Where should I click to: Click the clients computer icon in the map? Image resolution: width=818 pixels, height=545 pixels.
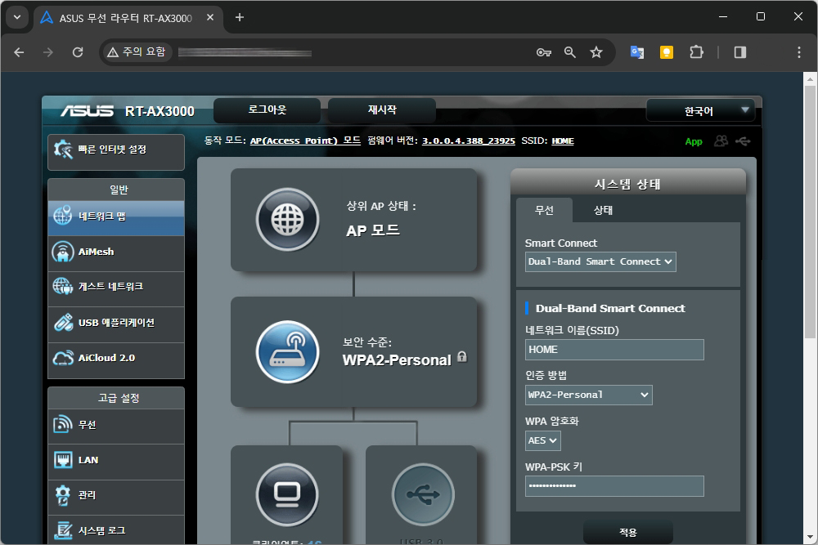287,494
